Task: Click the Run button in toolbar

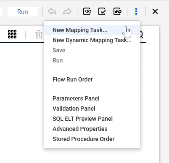Action: (22, 12)
